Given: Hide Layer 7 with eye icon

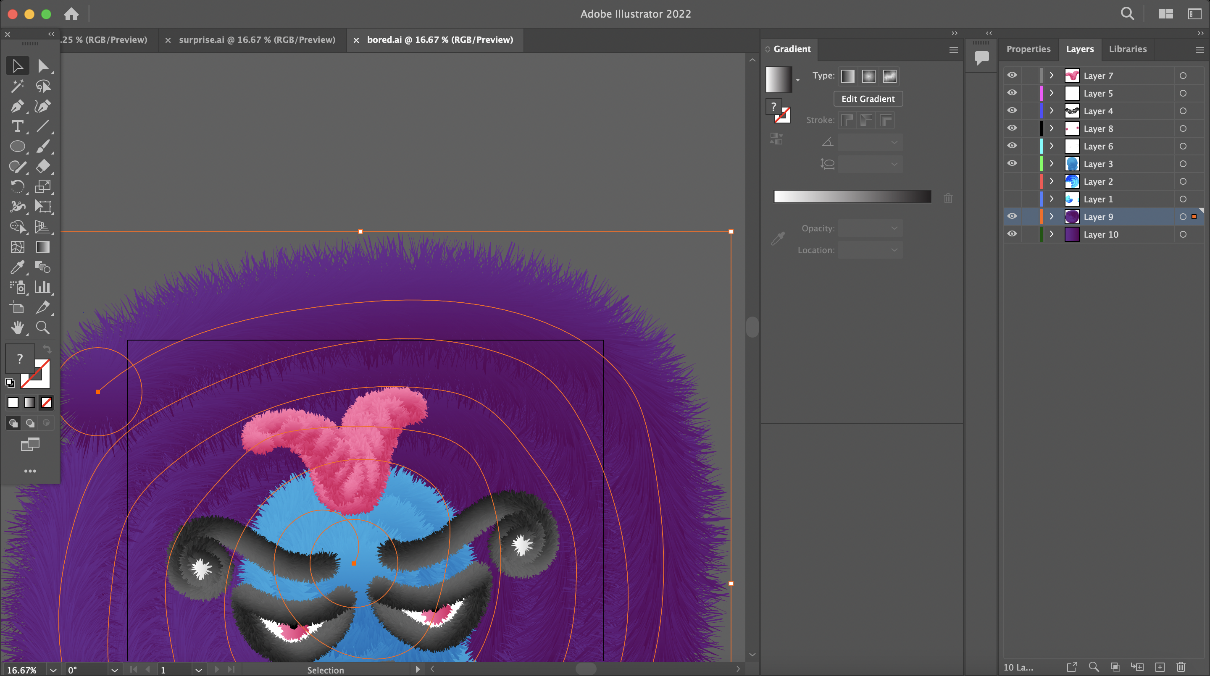Looking at the screenshot, I should [x=1012, y=75].
